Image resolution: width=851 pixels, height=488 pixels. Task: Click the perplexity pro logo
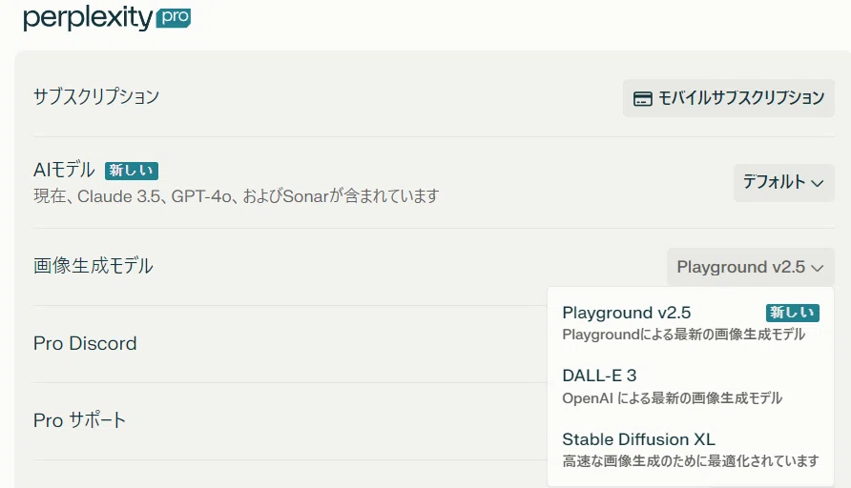(107, 18)
